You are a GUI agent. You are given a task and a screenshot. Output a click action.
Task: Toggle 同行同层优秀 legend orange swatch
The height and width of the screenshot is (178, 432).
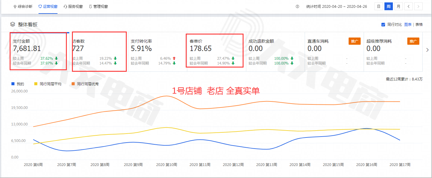73,84
